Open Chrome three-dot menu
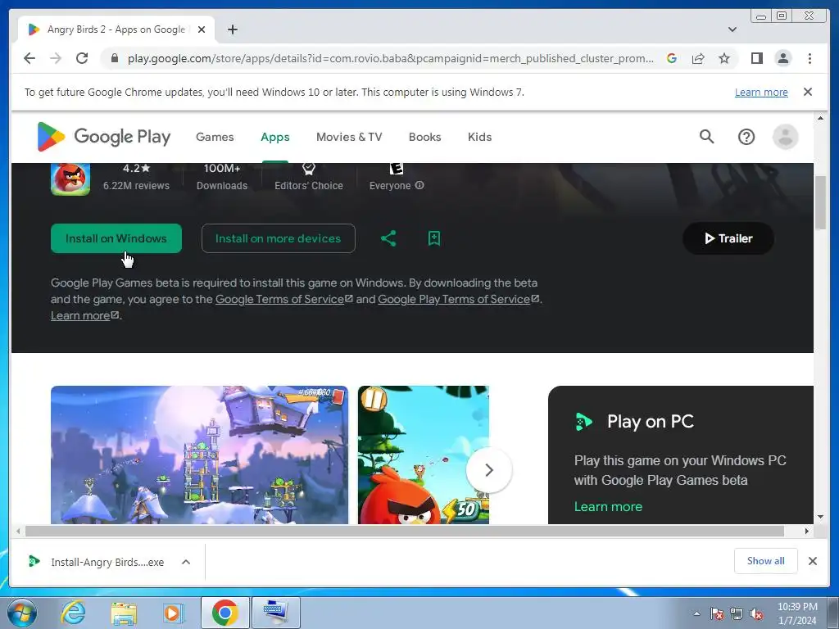 [810, 58]
